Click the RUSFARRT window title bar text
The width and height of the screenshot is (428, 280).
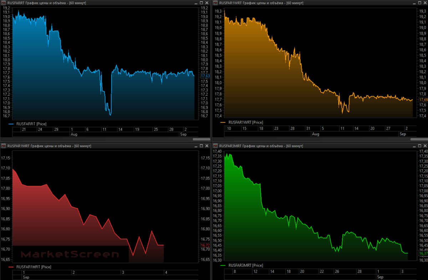pyautogui.click(x=46, y=3)
